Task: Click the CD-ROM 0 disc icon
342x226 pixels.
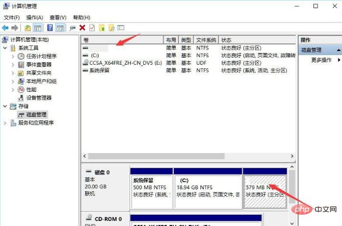Action: click(89, 217)
